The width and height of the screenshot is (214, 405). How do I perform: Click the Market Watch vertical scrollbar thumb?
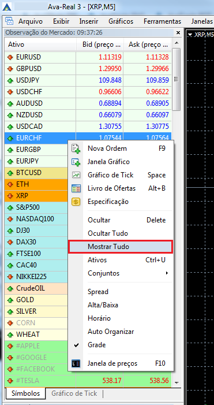(x=177, y=79)
